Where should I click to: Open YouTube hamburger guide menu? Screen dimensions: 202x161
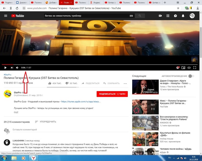click(x=5, y=16)
